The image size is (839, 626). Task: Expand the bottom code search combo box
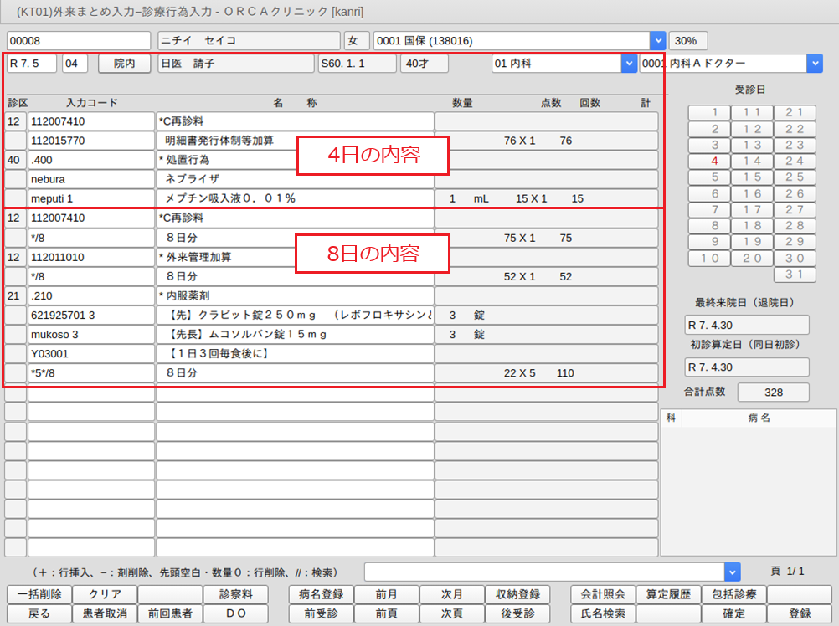(x=733, y=572)
